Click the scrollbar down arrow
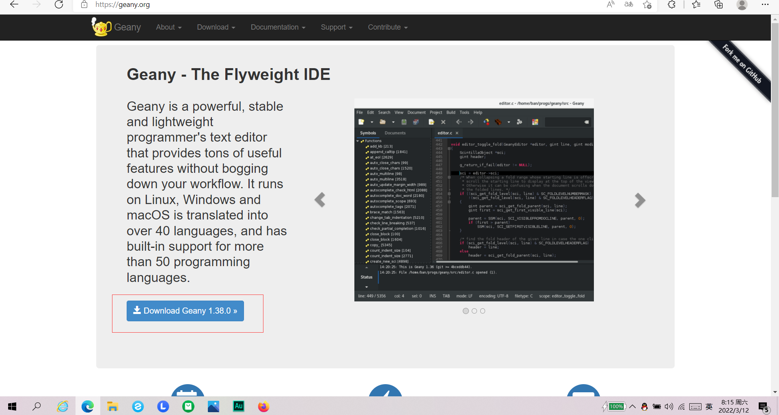779x415 pixels. 775,392
